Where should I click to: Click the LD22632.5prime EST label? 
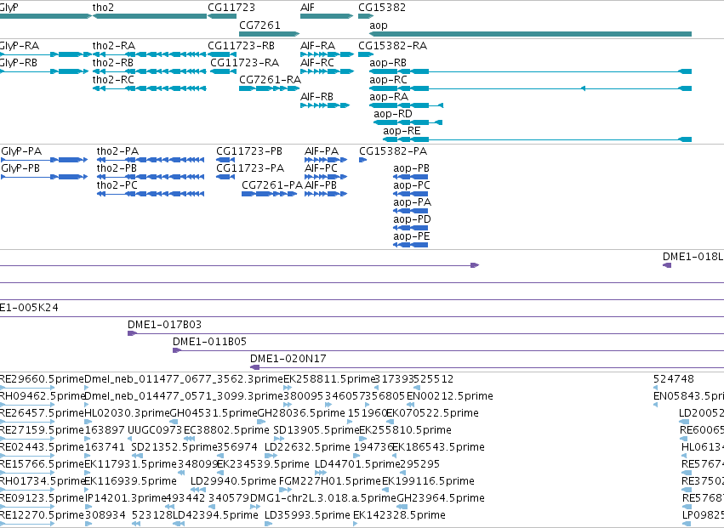307,447
